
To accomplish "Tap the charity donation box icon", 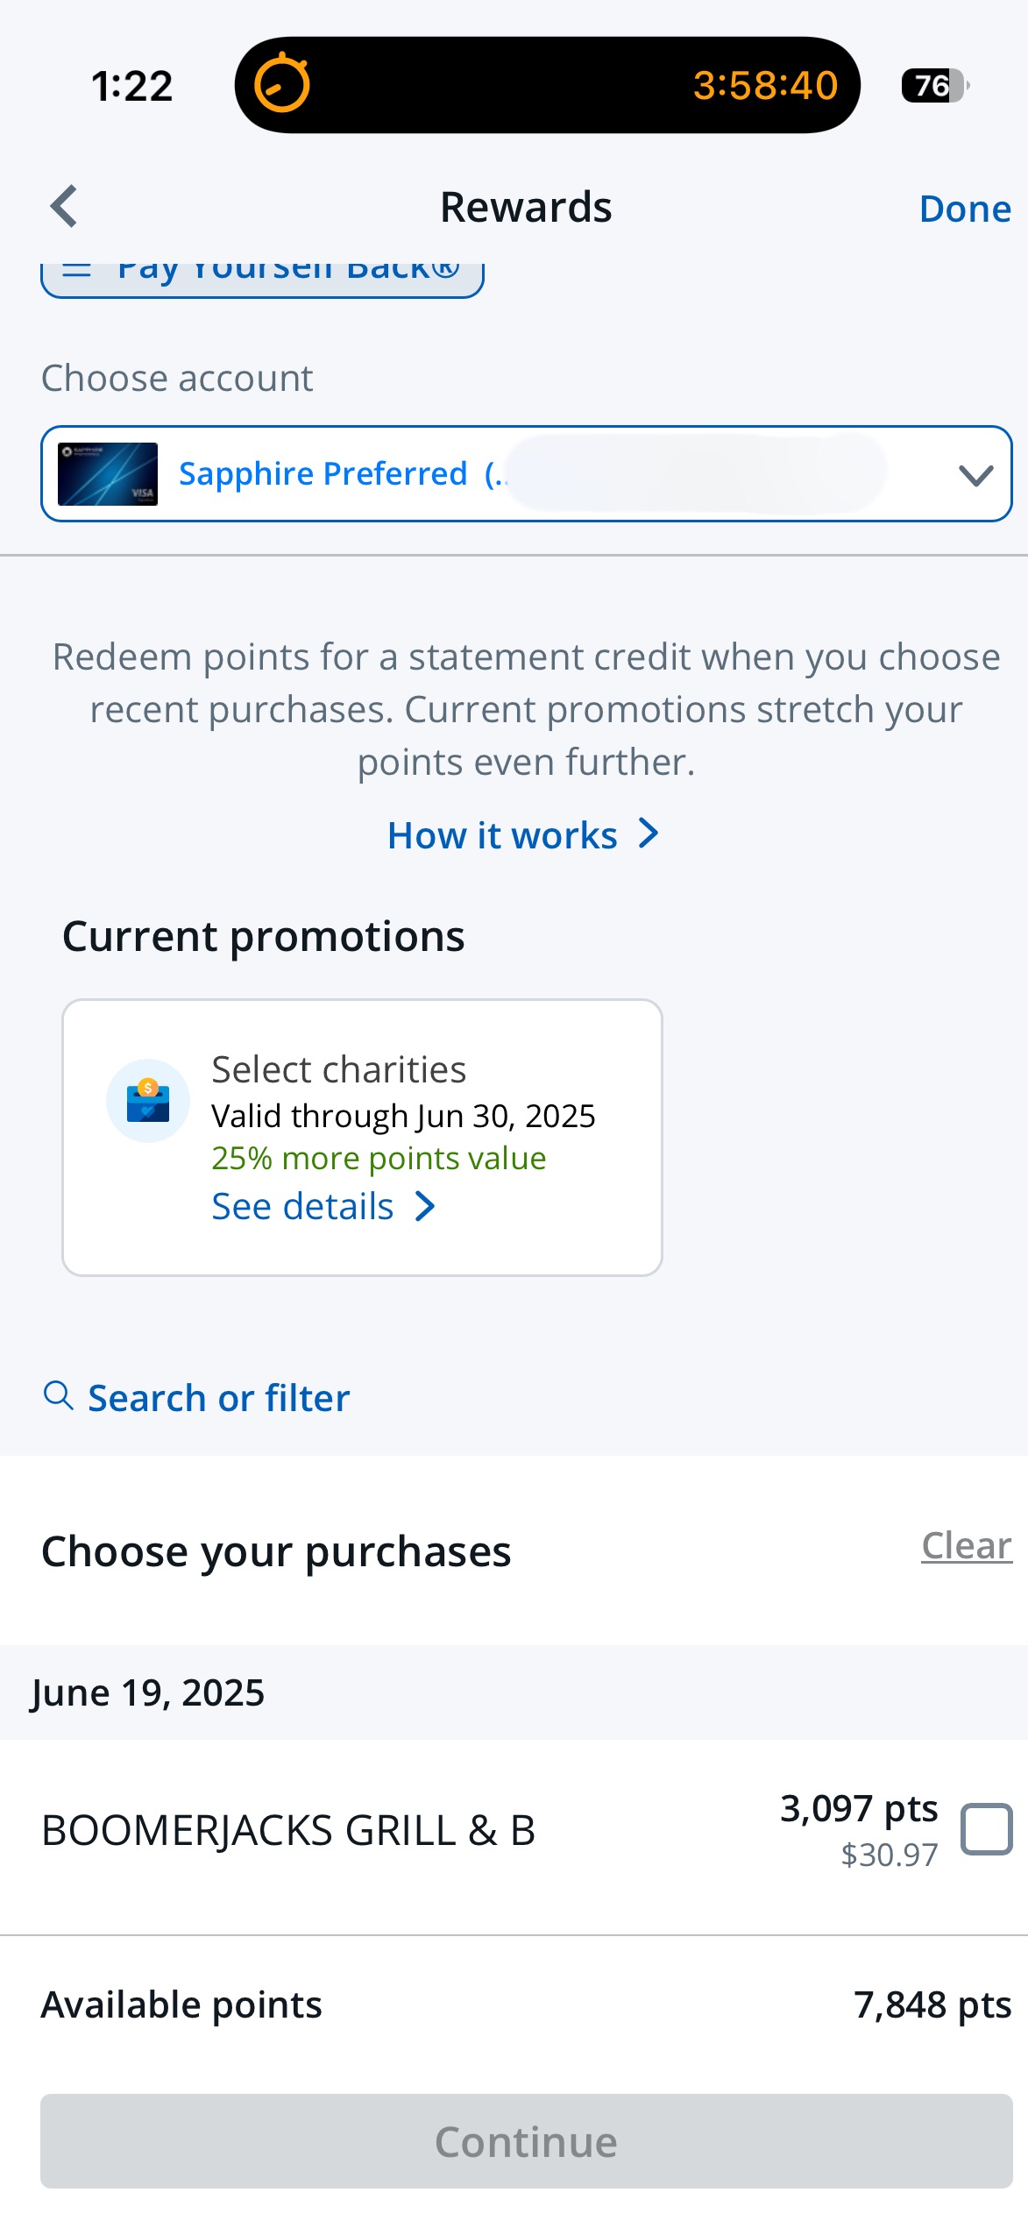I will [148, 1101].
